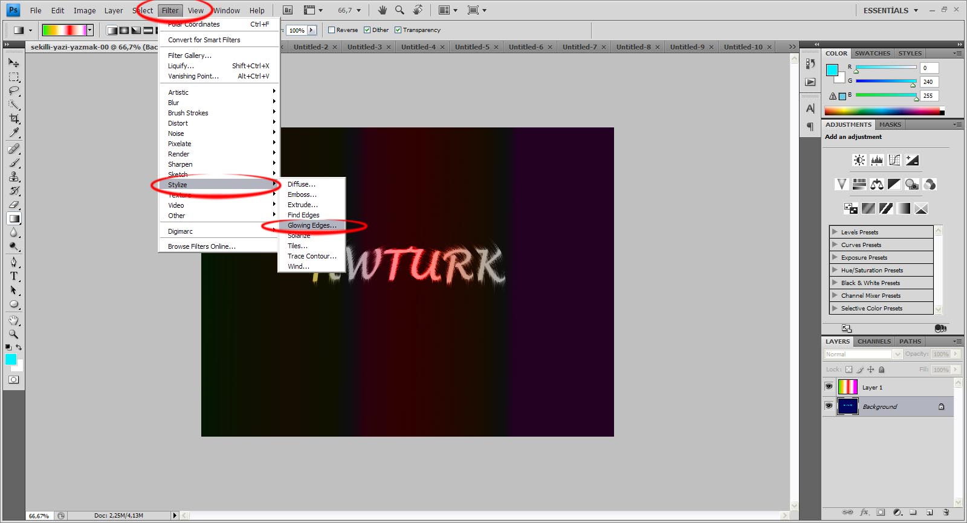
Task: Add a Levels adjustment
Action: click(x=877, y=160)
